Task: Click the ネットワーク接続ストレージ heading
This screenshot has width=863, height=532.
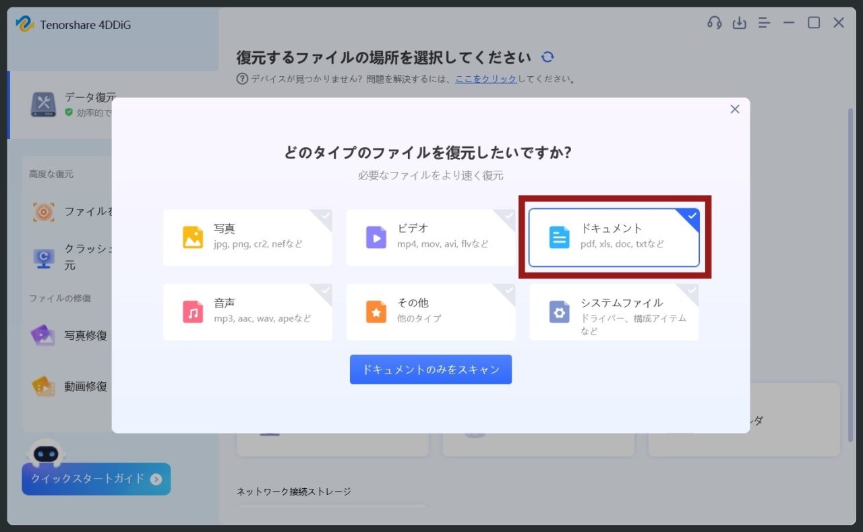Action: click(x=294, y=492)
